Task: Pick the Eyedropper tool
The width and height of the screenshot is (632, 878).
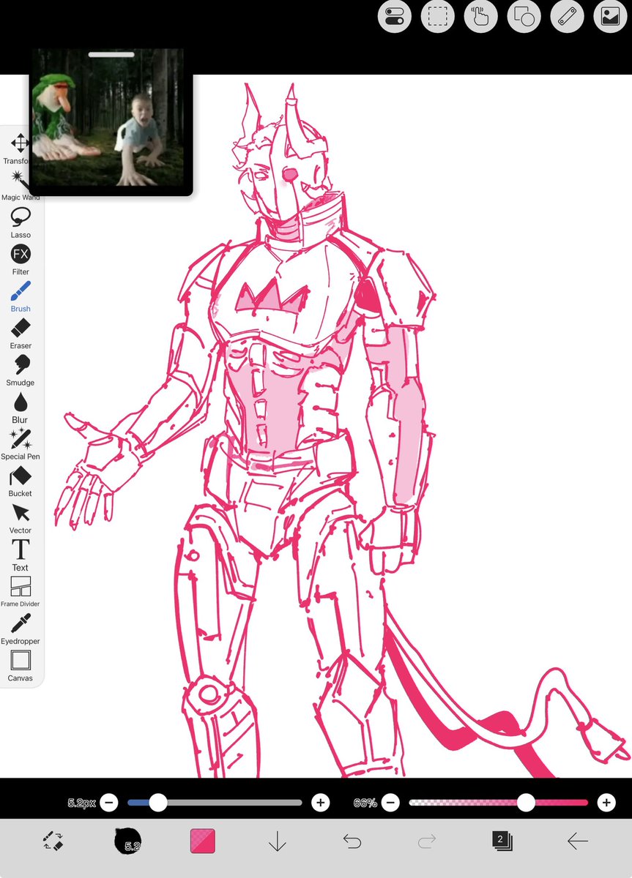Action: (21, 629)
